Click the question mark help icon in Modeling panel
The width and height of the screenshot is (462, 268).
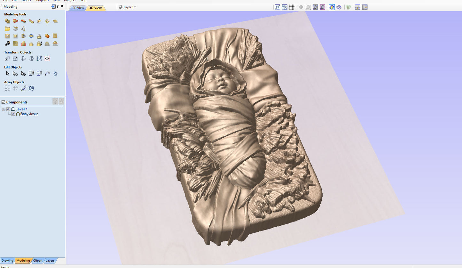pyautogui.click(x=58, y=6)
